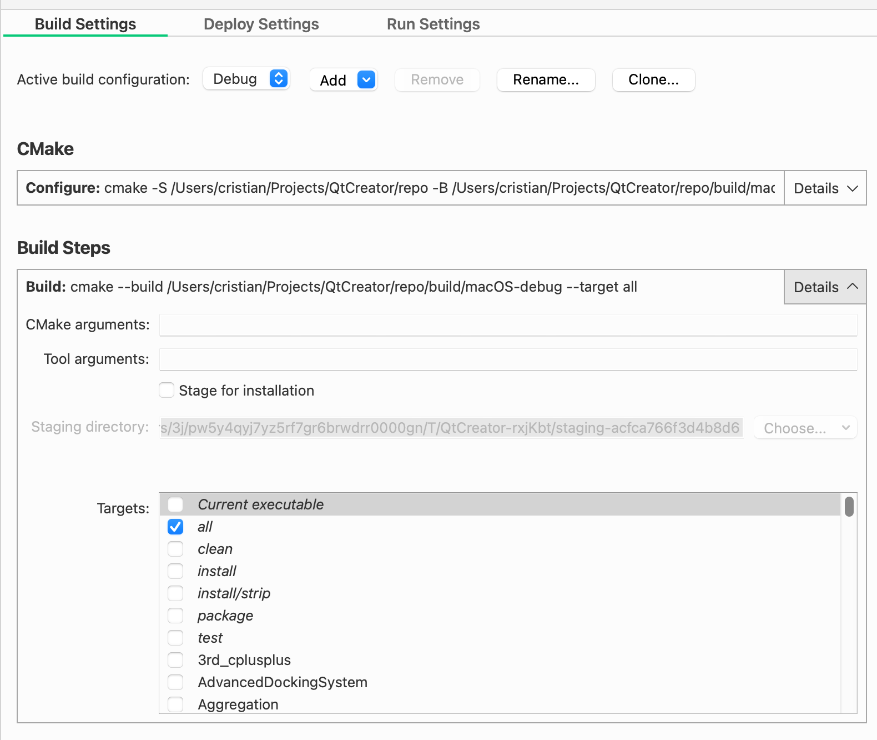Open the Debug build configuration dropdown
Viewport: 877px width, 740px height.
pyautogui.click(x=246, y=79)
